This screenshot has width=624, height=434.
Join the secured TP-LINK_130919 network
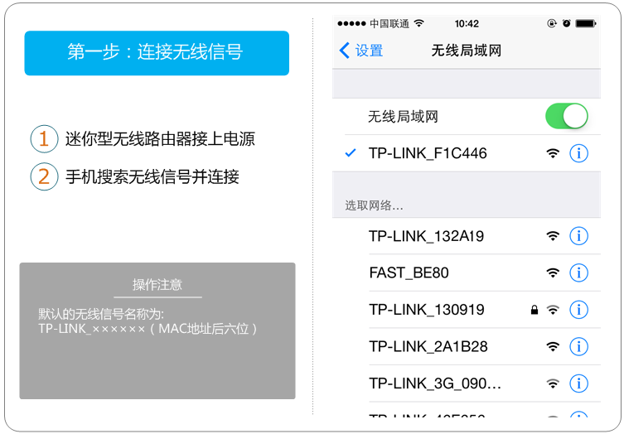pos(426,310)
